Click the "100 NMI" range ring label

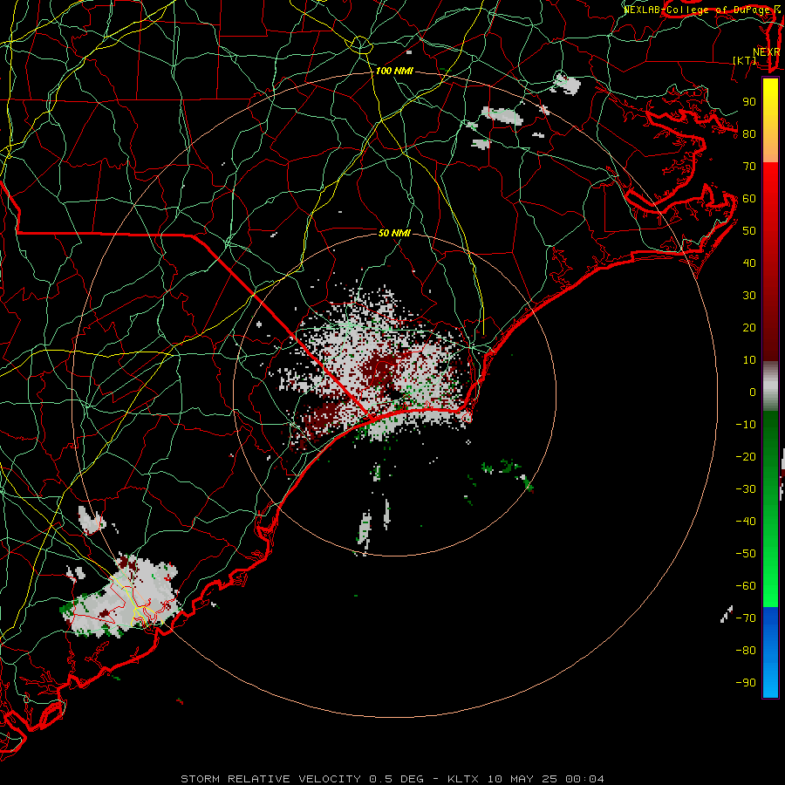(394, 71)
